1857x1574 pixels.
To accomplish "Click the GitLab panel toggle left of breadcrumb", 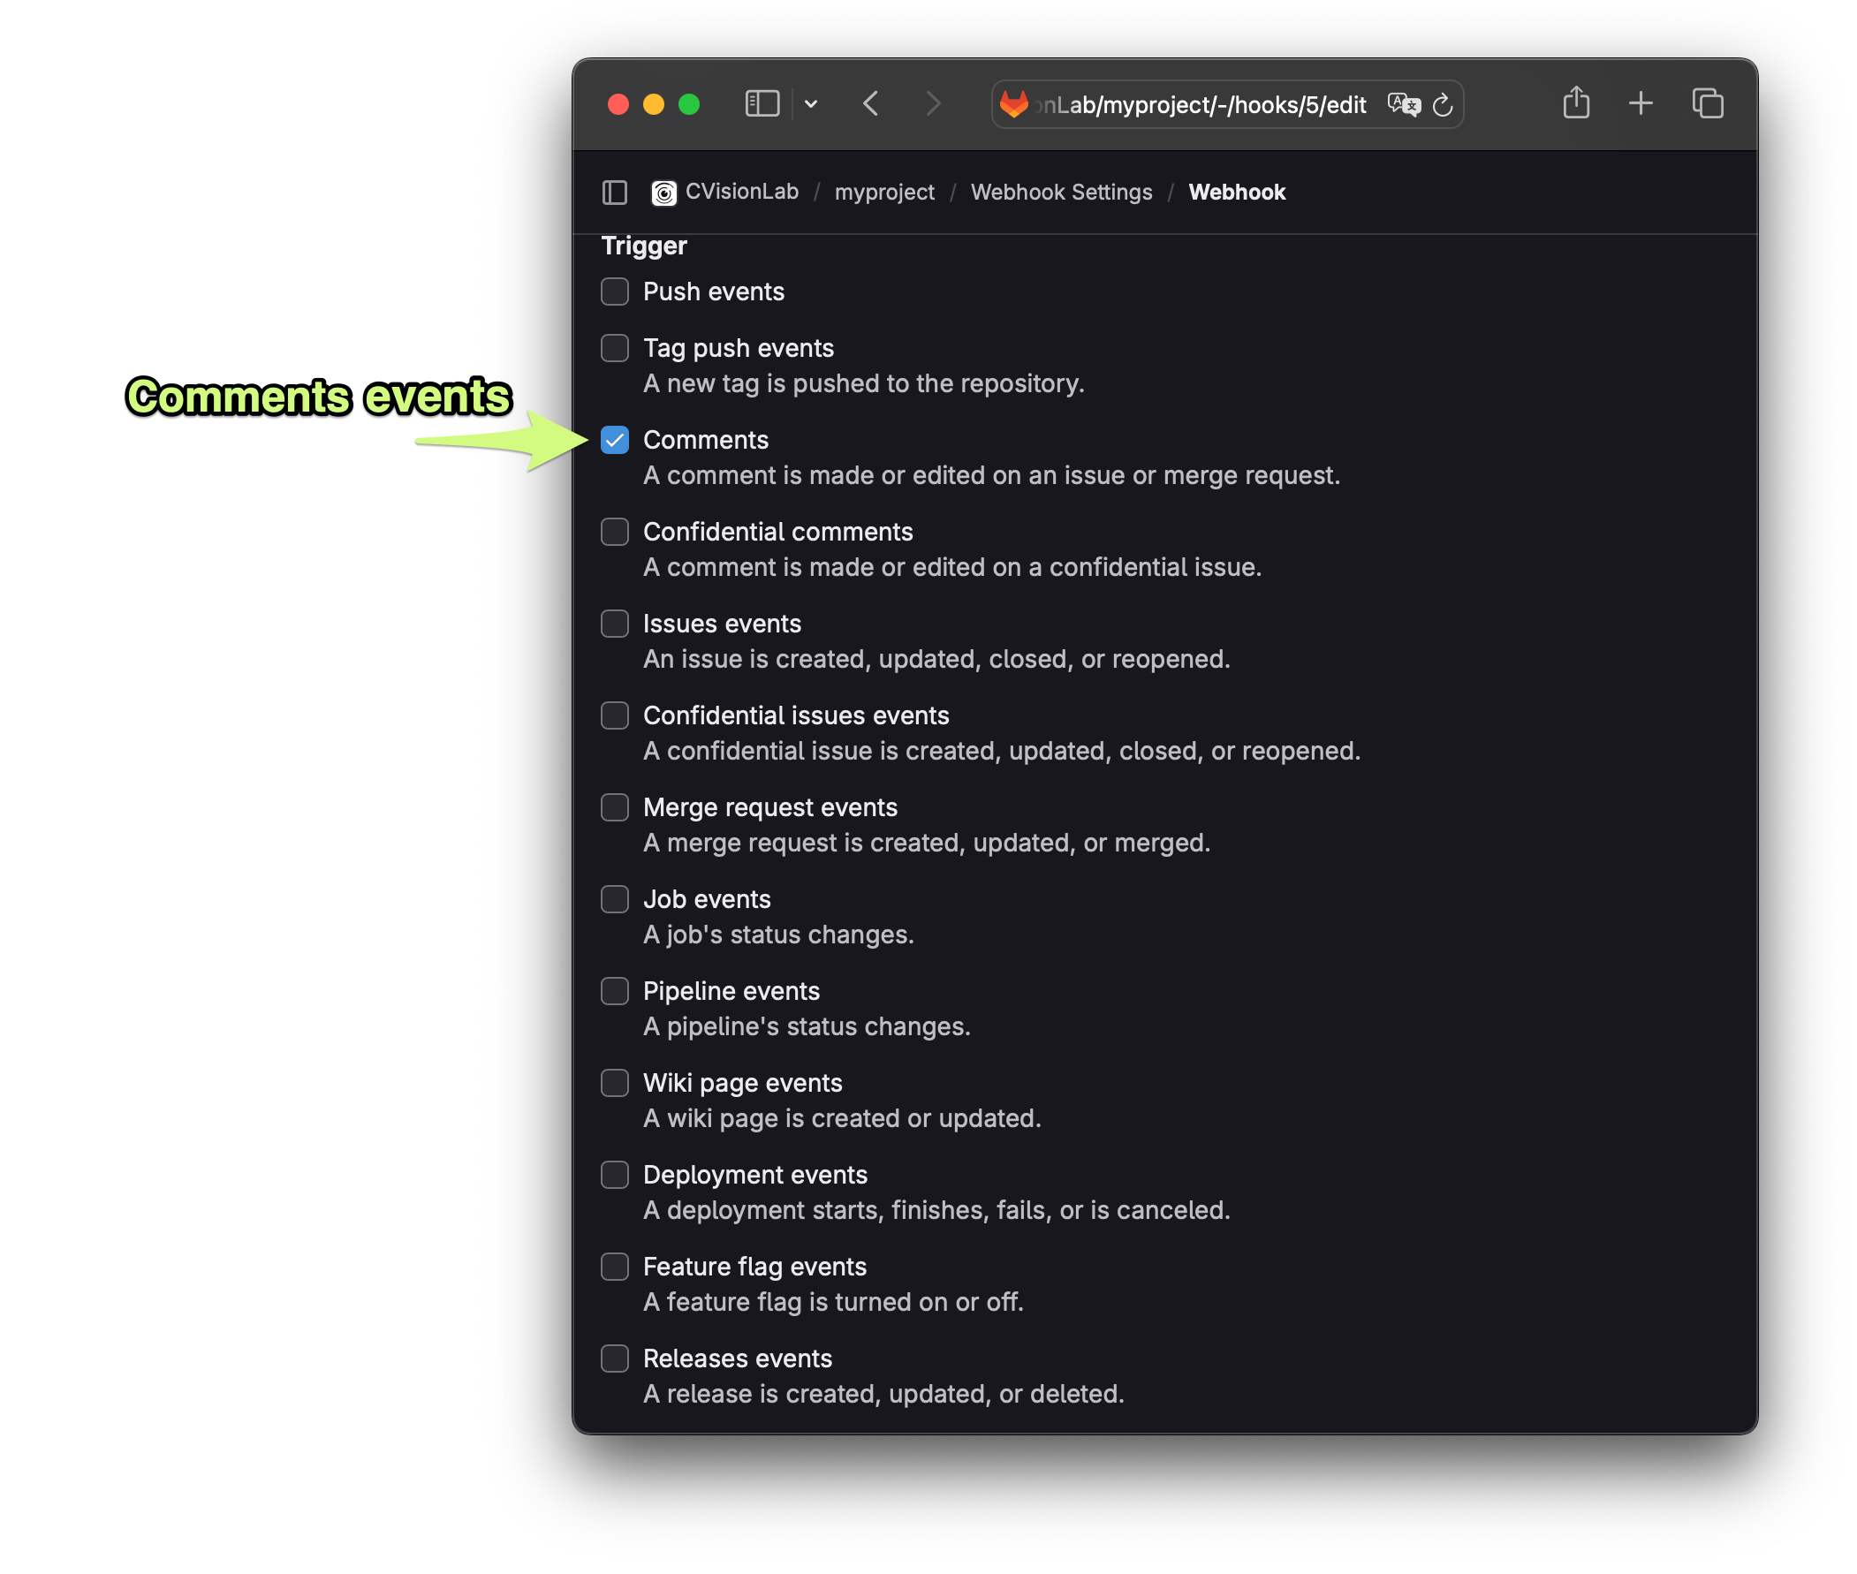I will click(x=614, y=192).
